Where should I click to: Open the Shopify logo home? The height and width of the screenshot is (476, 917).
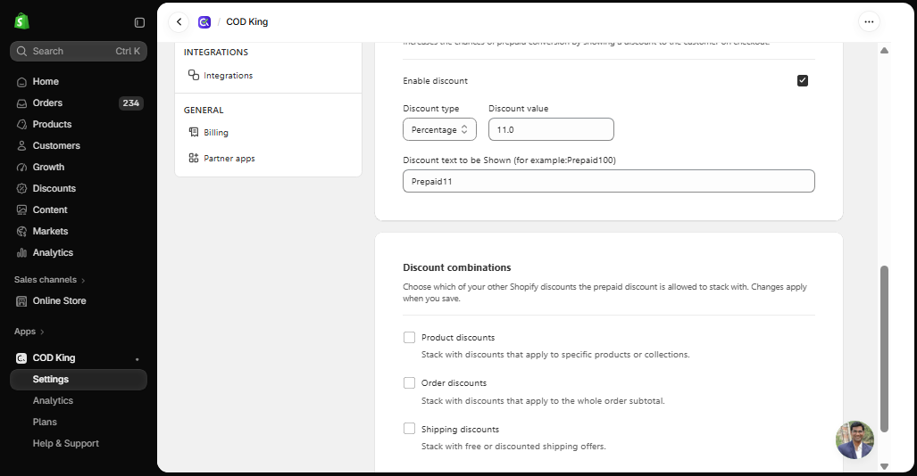[21, 21]
